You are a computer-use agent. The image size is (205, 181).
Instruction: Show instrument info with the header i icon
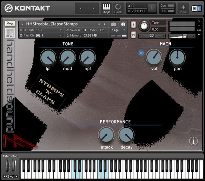(123, 24)
